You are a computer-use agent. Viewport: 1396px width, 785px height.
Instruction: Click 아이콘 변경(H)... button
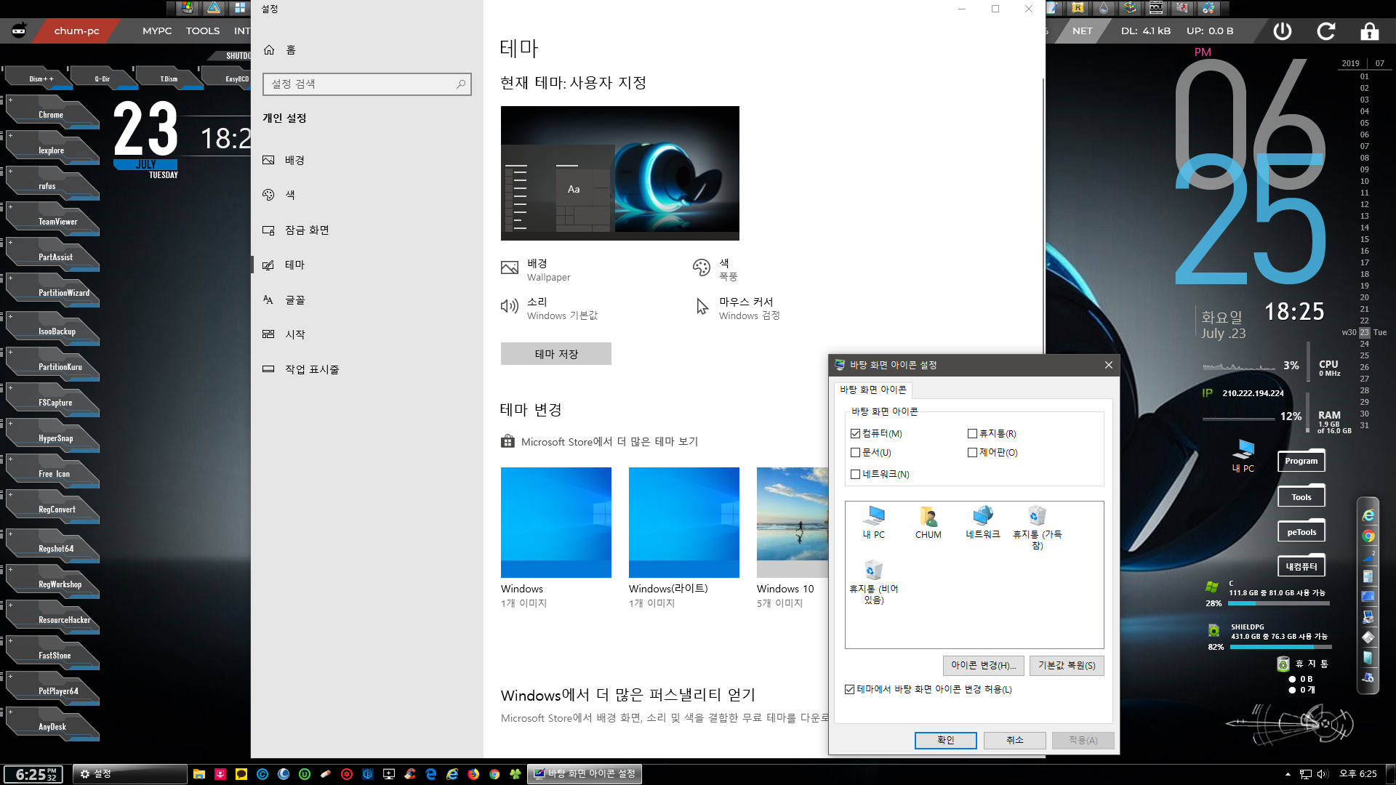983,666
